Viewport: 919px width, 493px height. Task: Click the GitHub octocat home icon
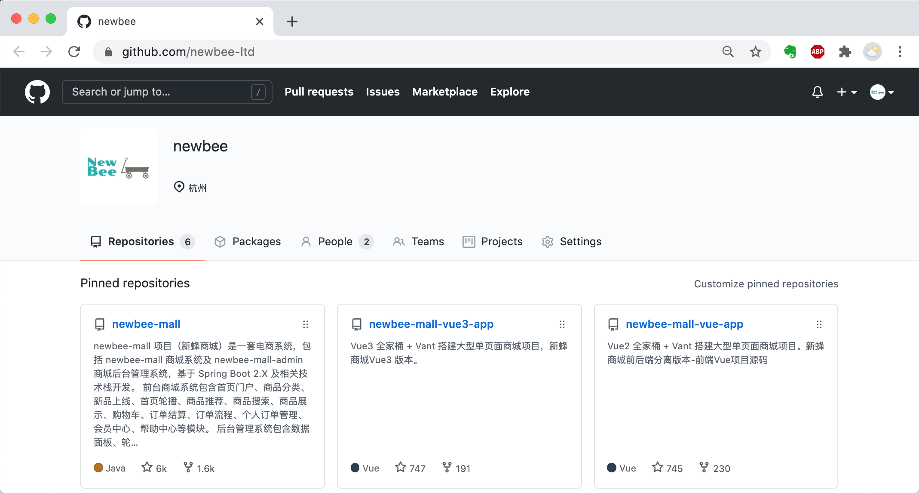39,92
